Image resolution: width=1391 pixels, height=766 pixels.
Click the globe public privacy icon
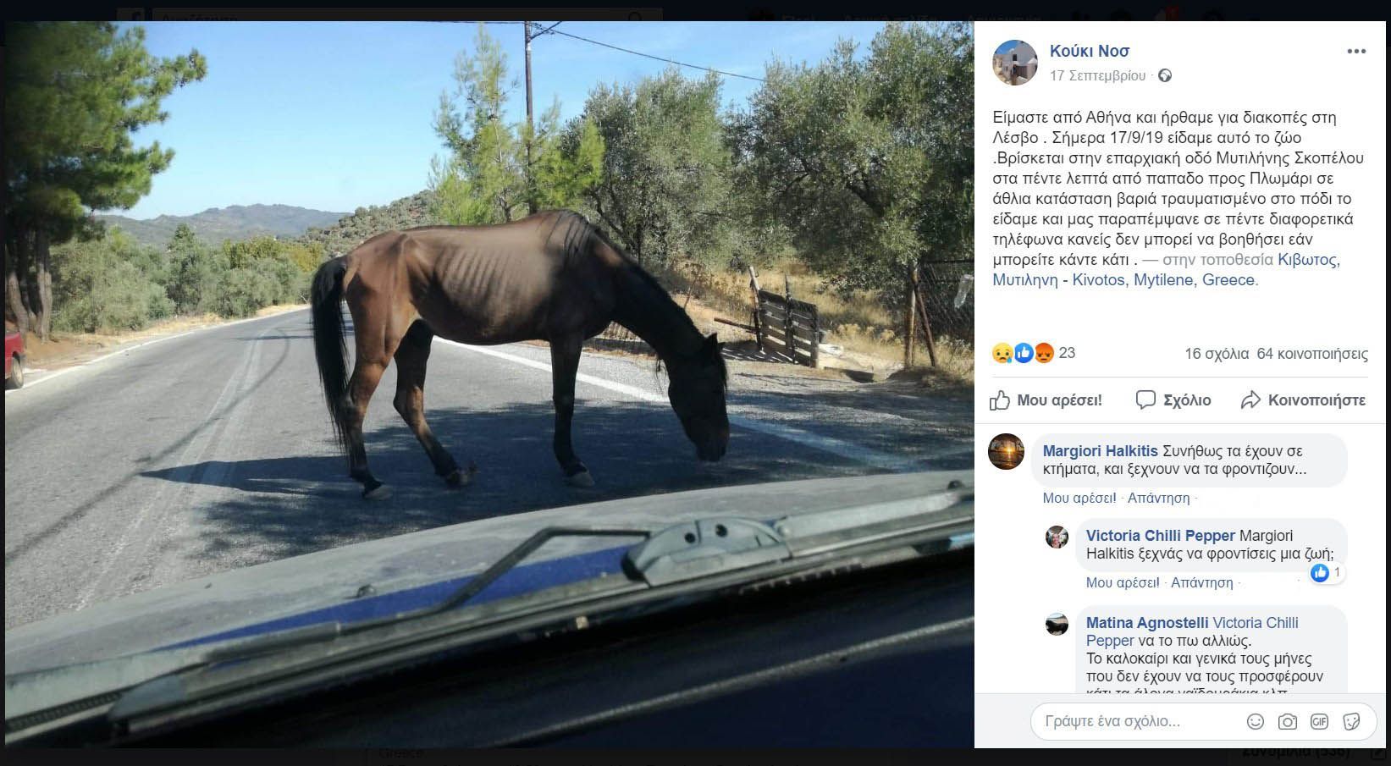[1165, 76]
